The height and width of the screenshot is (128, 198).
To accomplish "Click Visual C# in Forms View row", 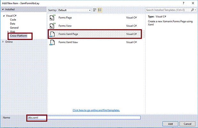I will point(131,26).
